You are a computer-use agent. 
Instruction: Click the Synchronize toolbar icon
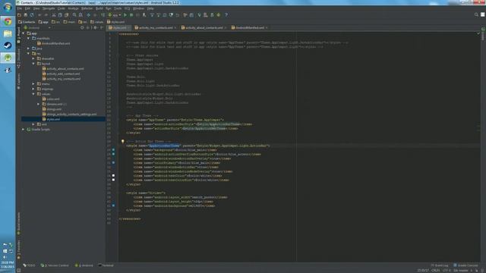[x=32, y=15]
